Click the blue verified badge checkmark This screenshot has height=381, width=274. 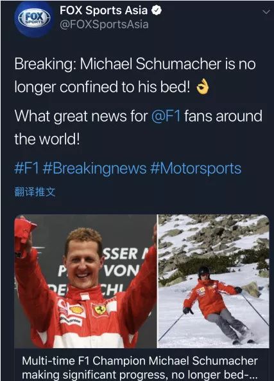[157, 10]
